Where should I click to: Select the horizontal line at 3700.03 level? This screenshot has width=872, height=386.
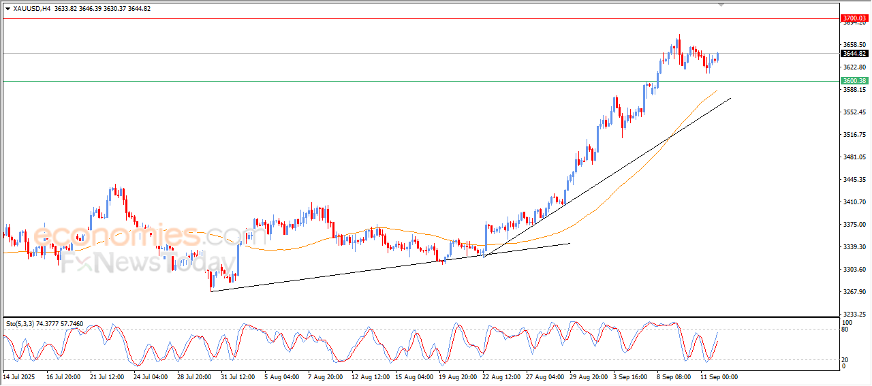[x=420, y=18]
